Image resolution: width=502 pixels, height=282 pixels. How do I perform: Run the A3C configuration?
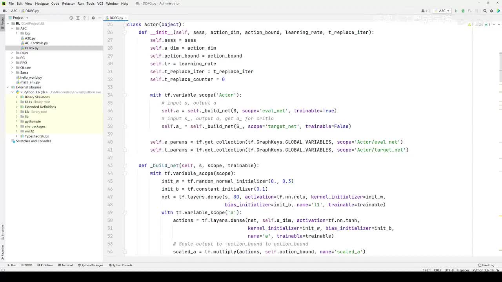click(456, 11)
